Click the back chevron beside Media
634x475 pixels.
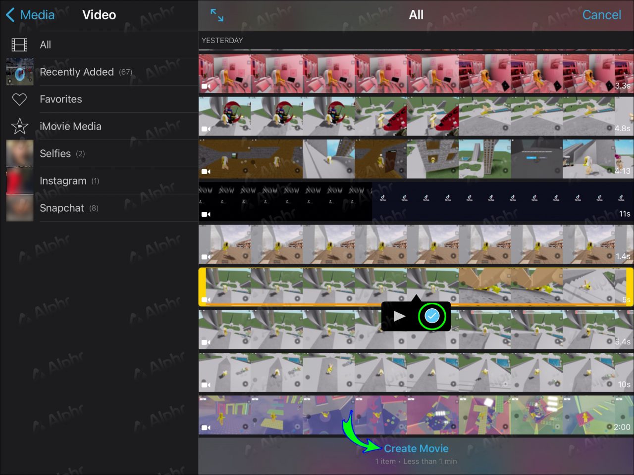[10, 15]
